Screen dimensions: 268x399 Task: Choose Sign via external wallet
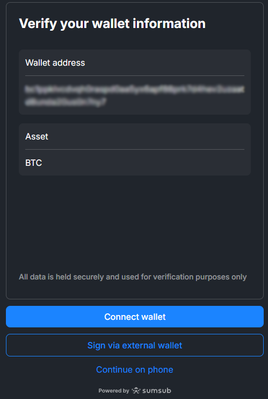(x=135, y=345)
